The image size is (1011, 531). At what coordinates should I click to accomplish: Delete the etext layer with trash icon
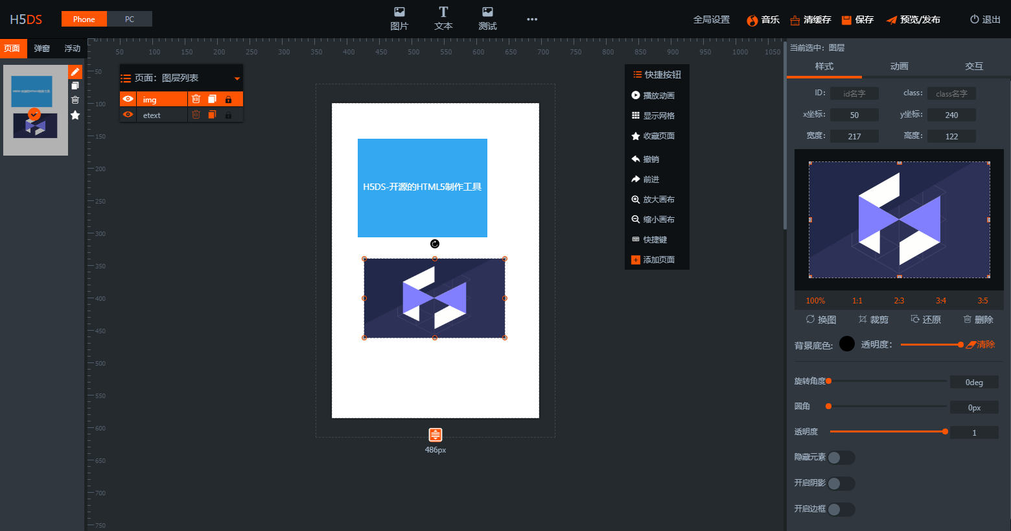point(196,115)
